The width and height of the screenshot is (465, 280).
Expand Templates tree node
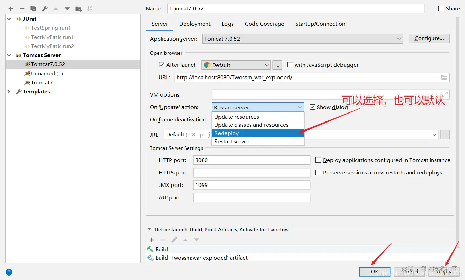click(x=9, y=92)
